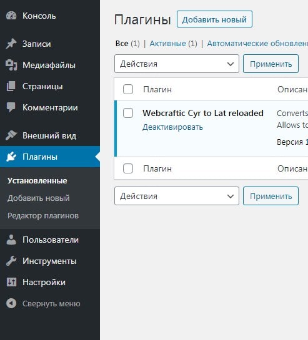Check the select-all box in top header row

[x=128, y=89]
